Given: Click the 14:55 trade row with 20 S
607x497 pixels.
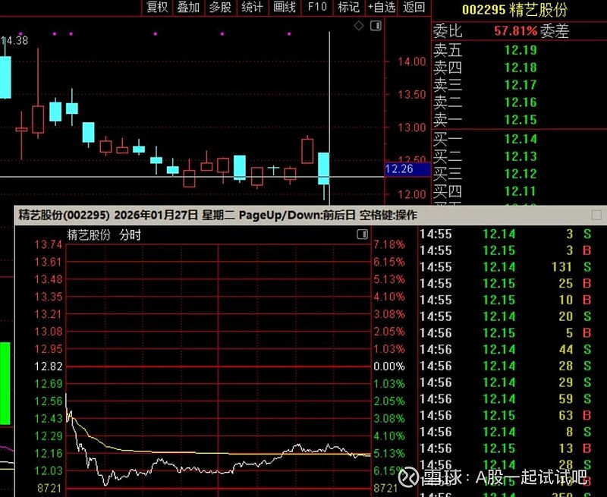Looking at the screenshot, I should click(505, 316).
